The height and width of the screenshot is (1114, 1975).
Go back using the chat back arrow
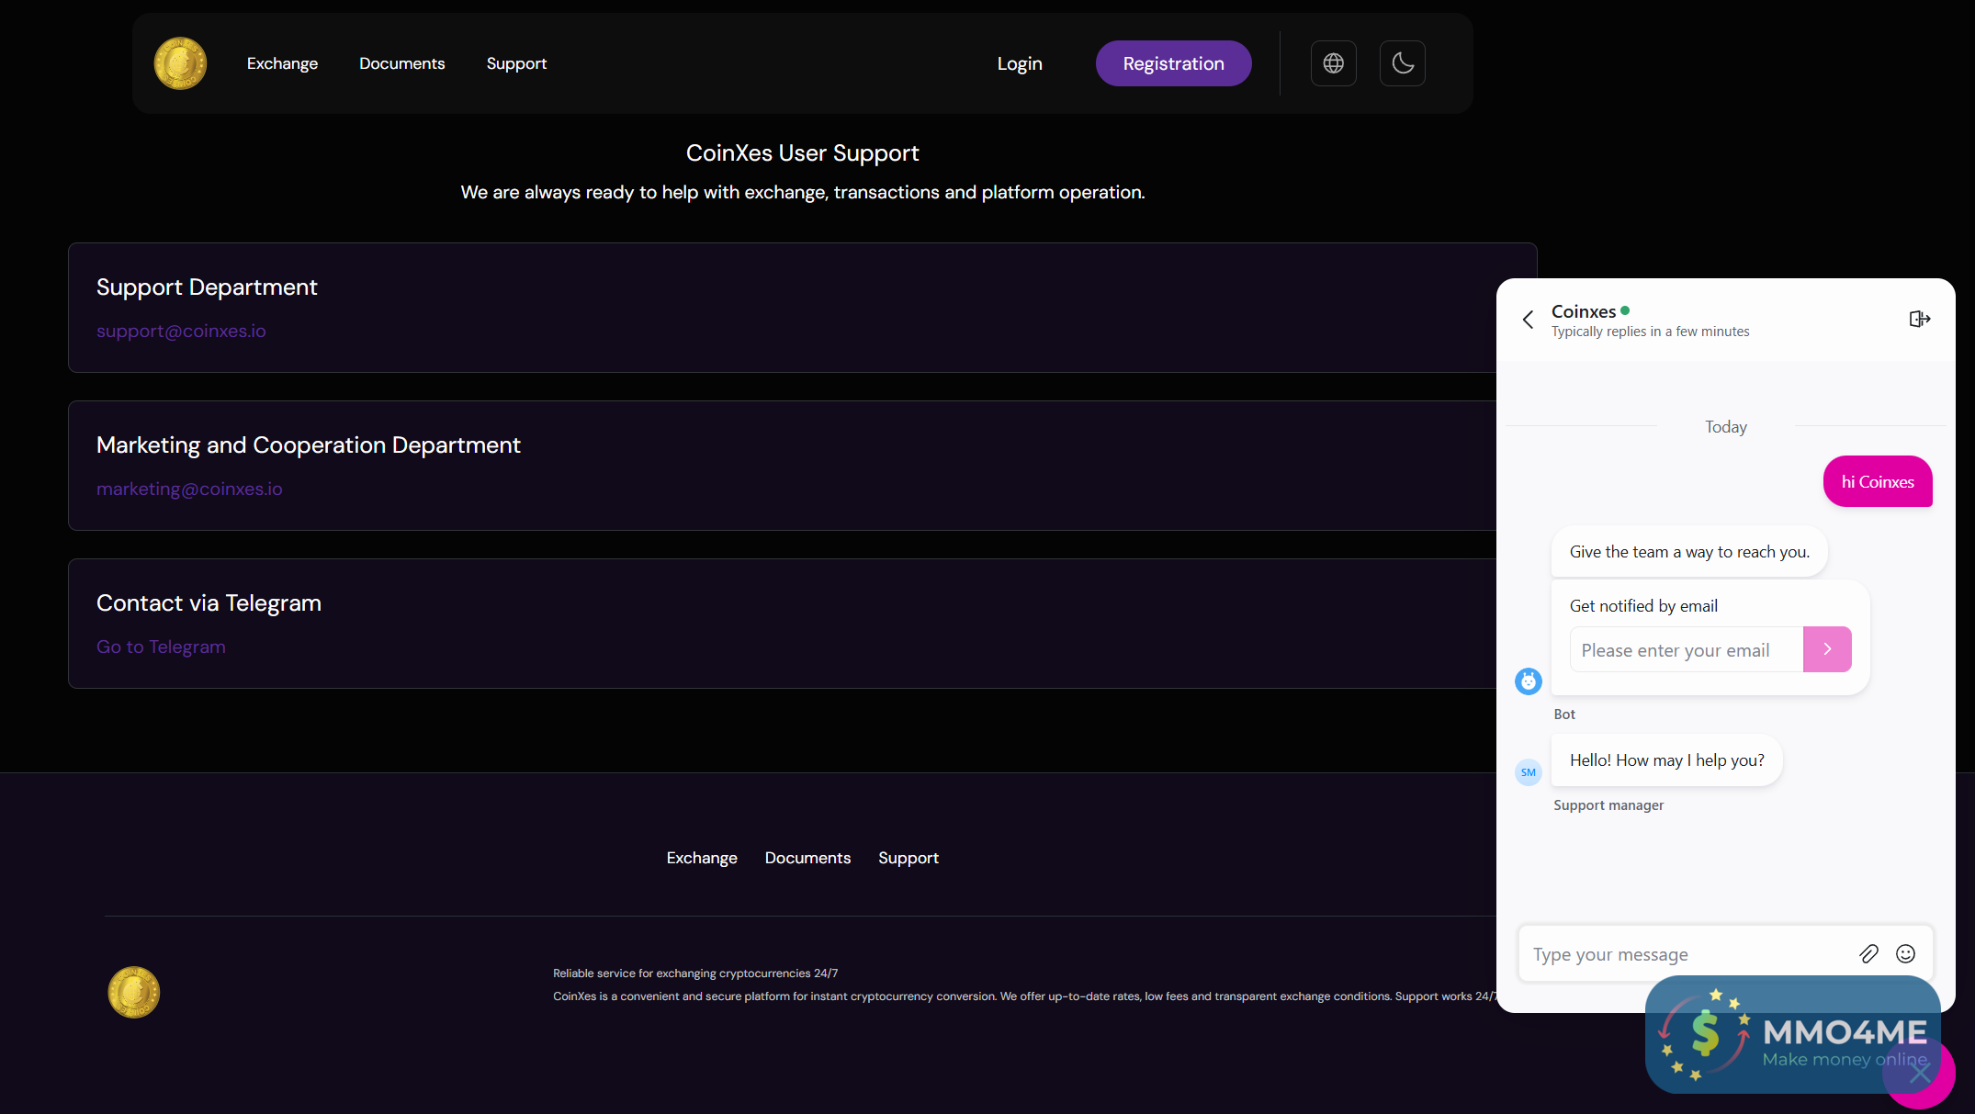pyautogui.click(x=1528, y=320)
